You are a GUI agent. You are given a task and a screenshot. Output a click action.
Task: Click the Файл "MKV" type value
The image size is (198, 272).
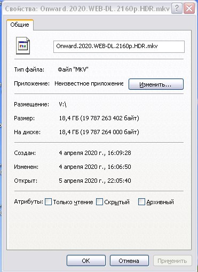click(x=73, y=69)
